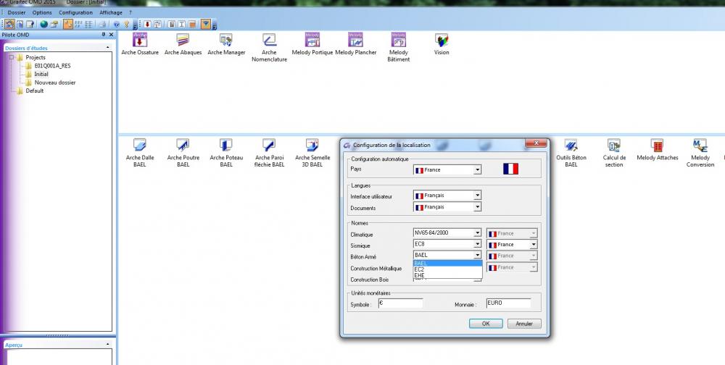Launch Melody Portique
Screen dimensions: 725x365
(312, 44)
